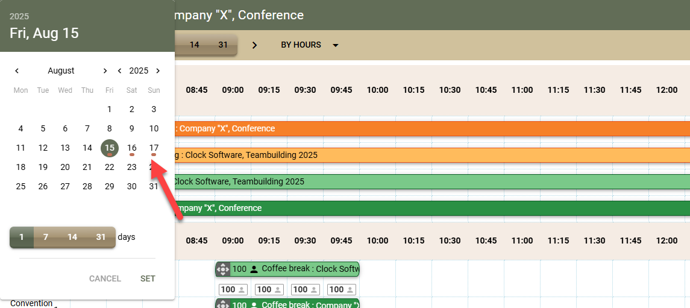Open Coffee break : Clock Software event
The height and width of the screenshot is (308, 690).
click(287, 269)
